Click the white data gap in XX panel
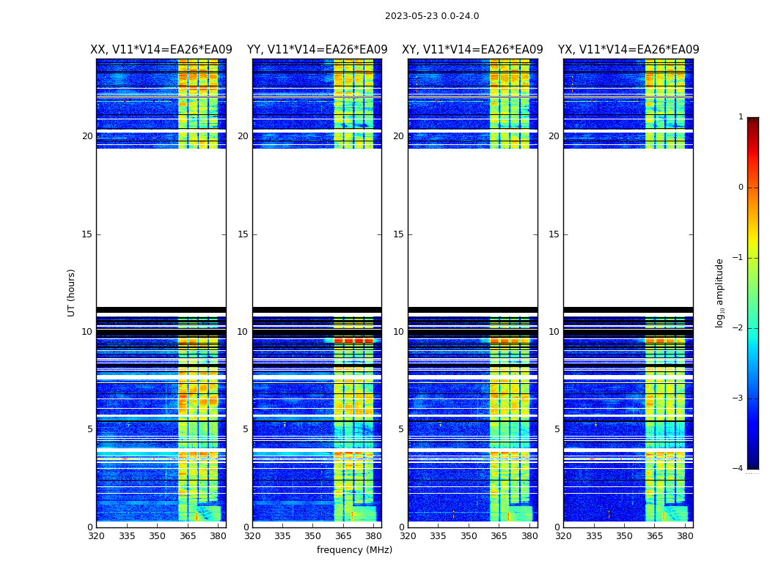 [x=161, y=227]
